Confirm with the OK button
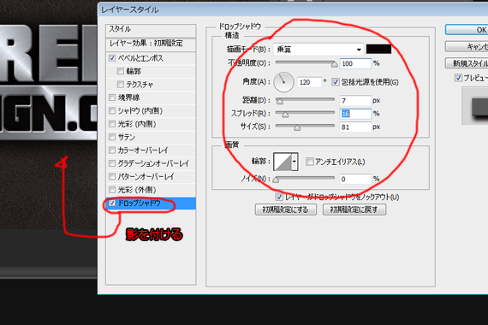The width and height of the screenshot is (488, 325). pos(467,30)
